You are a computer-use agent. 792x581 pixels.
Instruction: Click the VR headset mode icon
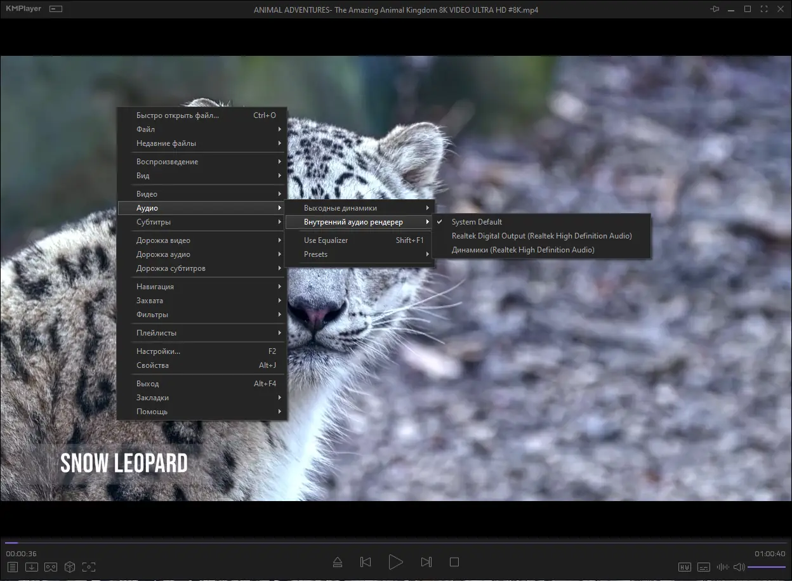pos(51,567)
